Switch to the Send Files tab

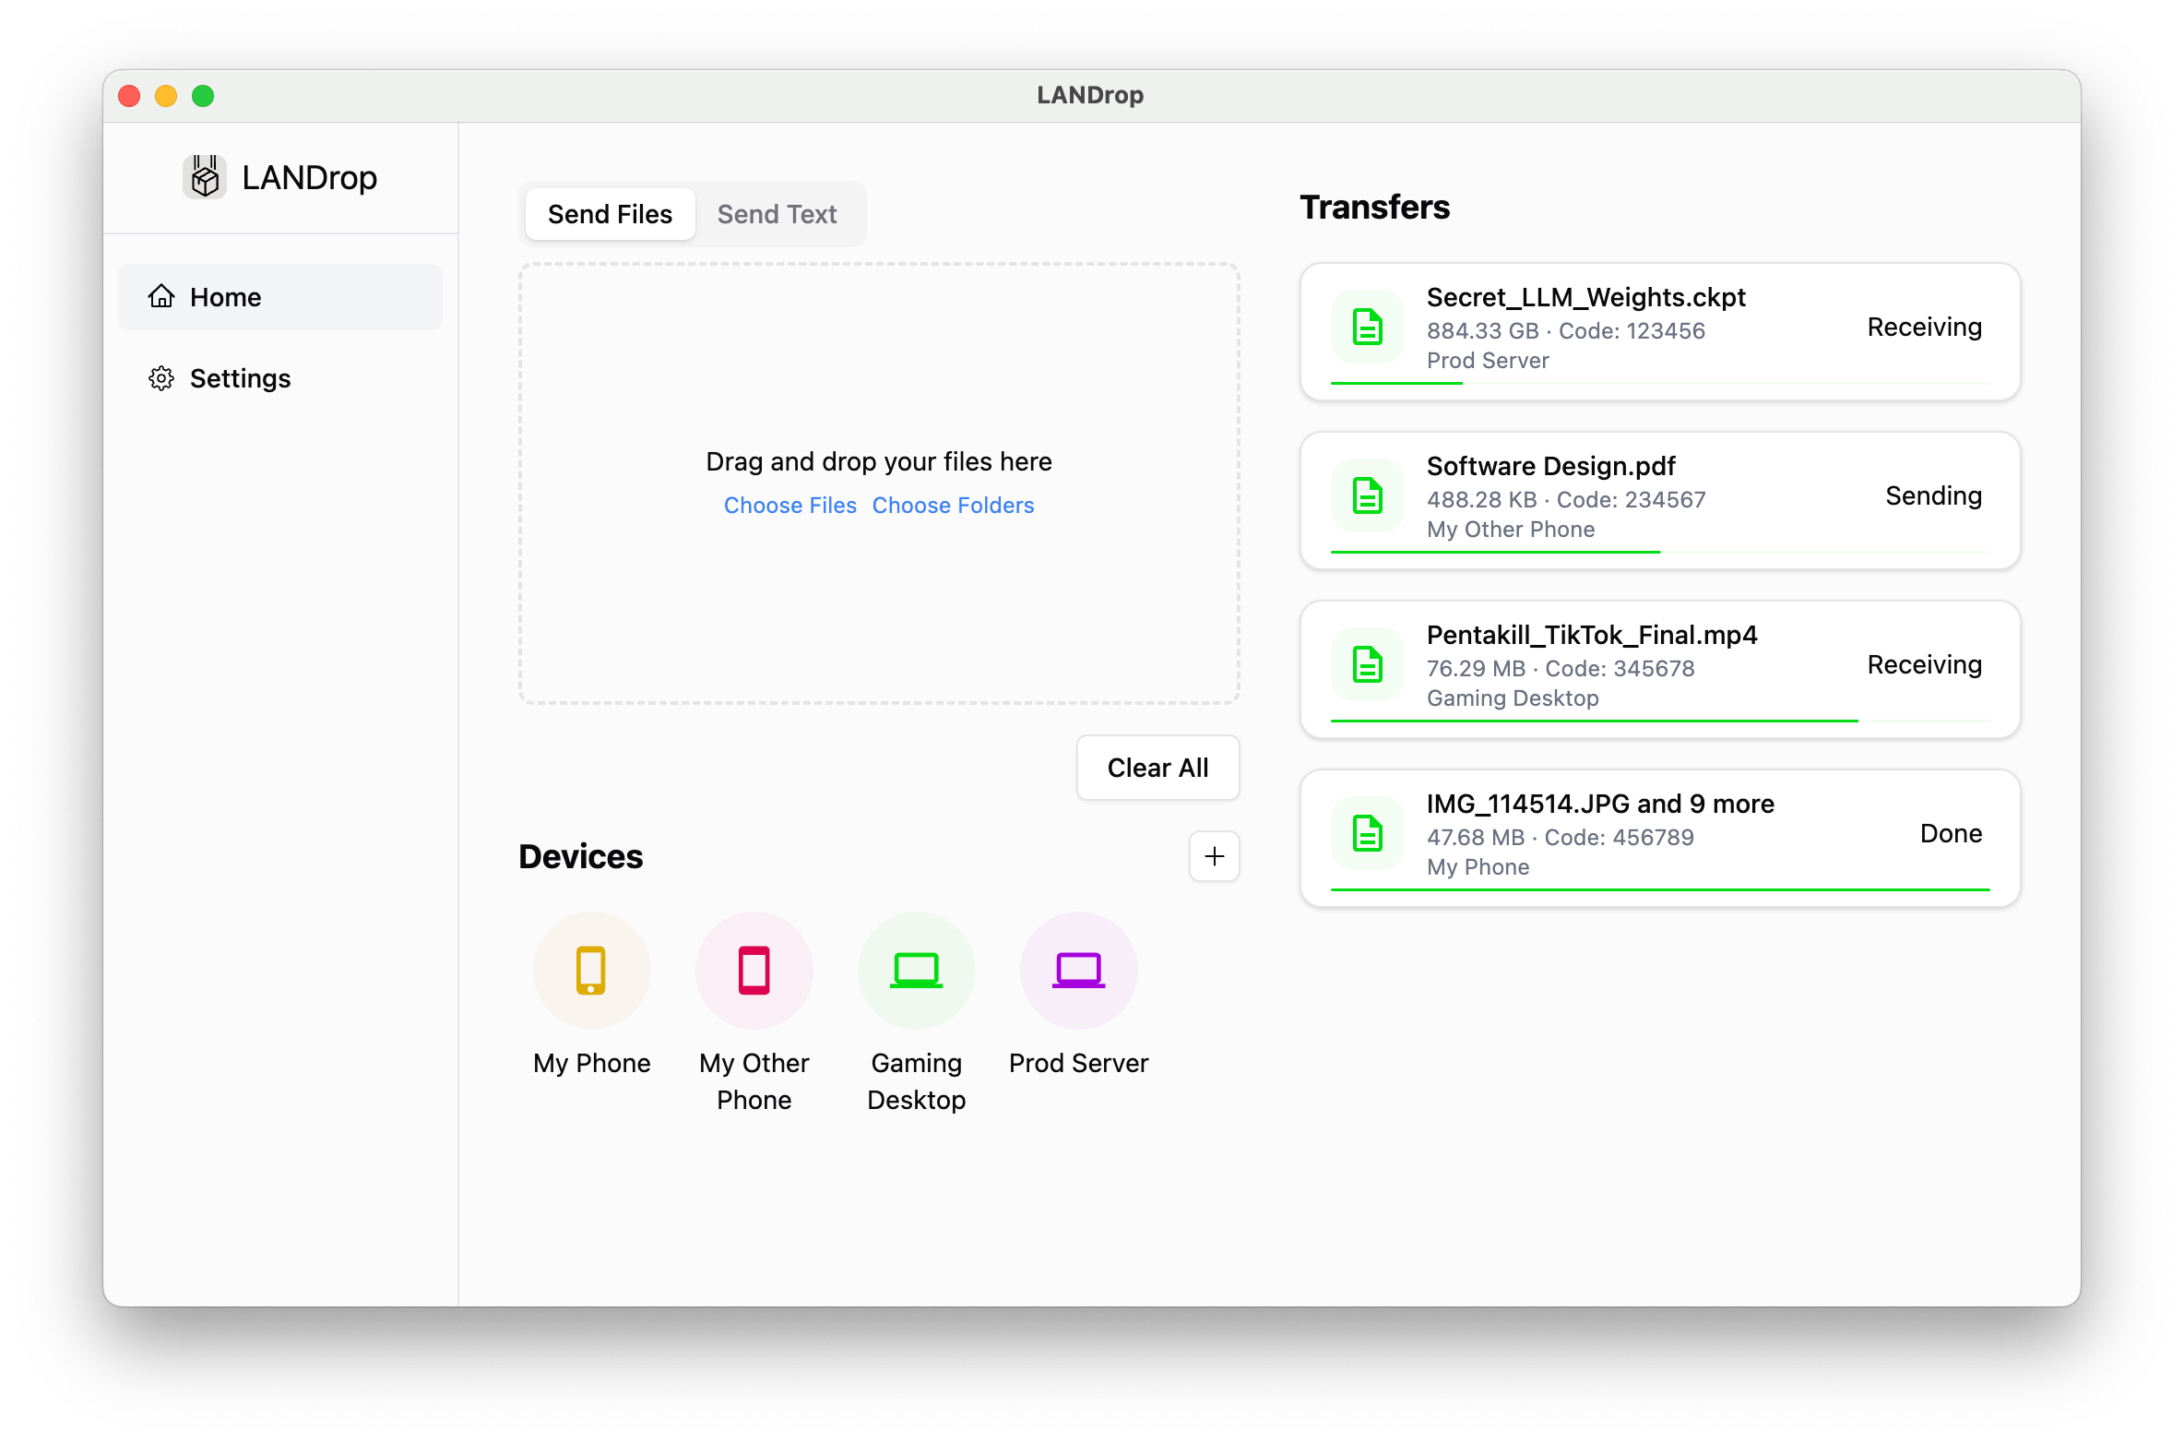pos(610,213)
